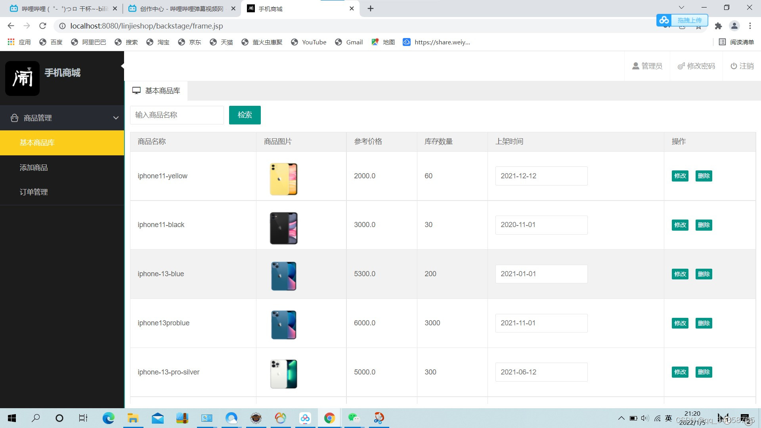
Task: Click the browser back arrow
Action: (x=11, y=26)
